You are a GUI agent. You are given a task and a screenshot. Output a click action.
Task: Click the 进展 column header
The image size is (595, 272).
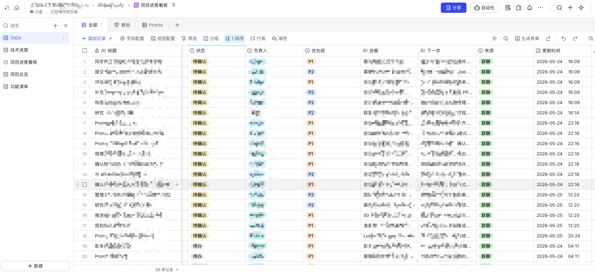(390, 51)
